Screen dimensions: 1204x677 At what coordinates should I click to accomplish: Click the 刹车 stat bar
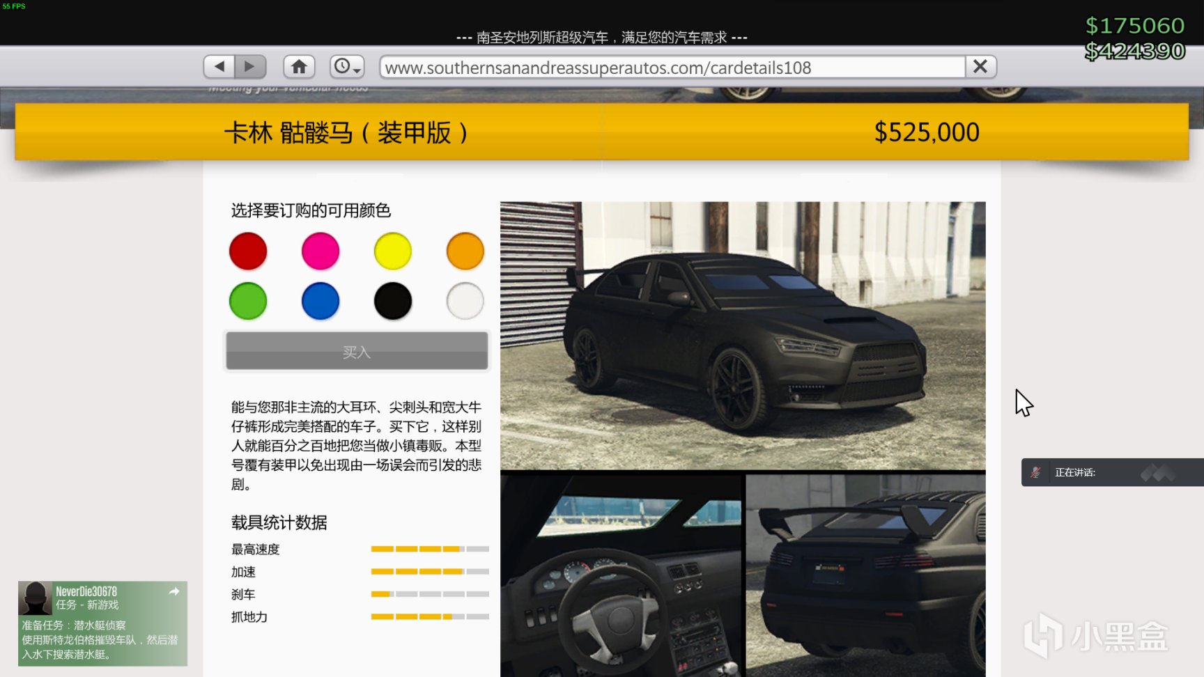430,594
